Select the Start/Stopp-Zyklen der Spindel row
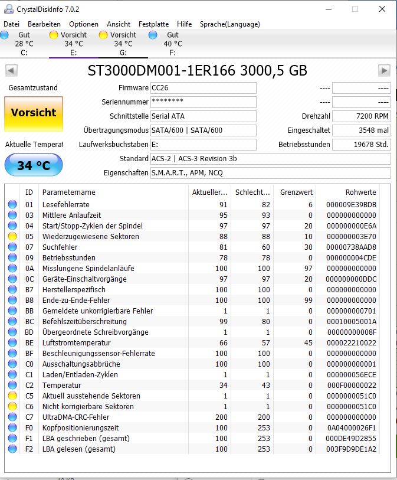 coord(192,226)
